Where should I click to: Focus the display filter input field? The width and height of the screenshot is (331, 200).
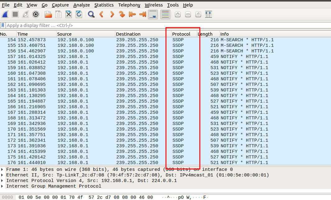(168, 25)
